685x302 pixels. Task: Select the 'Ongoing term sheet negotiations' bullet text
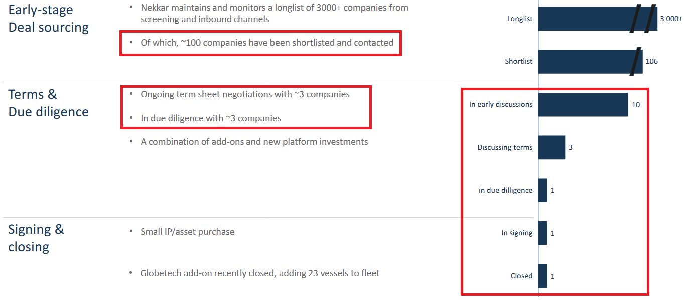pyautogui.click(x=245, y=94)
